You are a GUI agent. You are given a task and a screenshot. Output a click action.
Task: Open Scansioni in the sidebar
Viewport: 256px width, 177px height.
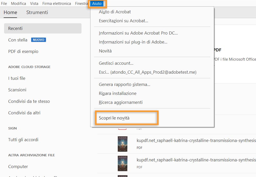click(17, 90)
